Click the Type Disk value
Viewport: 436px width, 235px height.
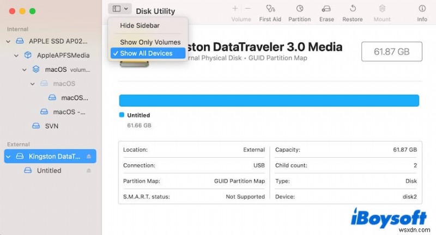[411, 181]
